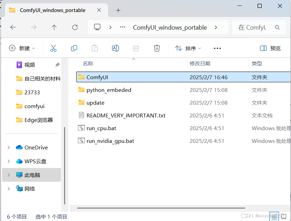The height and width of the screenshot is (221, 291).
Task: Select README_VERY_IMPORTANT.txt file name
Action: tap(126, 115)
